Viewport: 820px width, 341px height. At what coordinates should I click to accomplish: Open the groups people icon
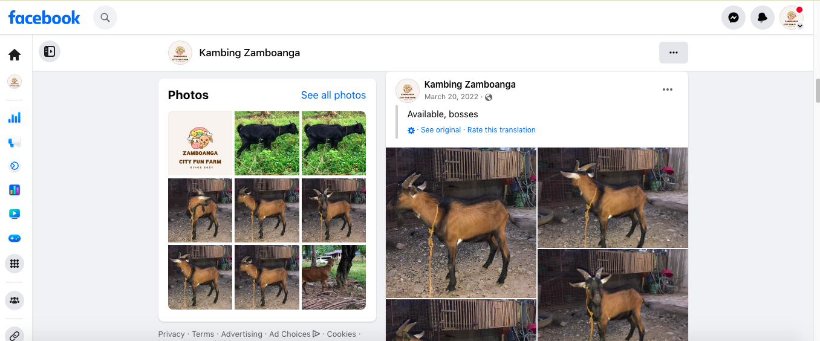tap(15, 300)
